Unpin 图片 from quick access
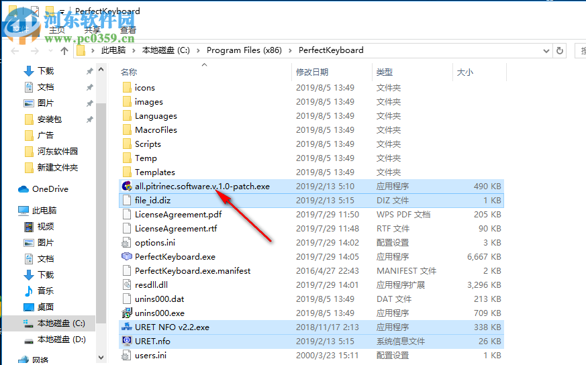 coord(90,103)
